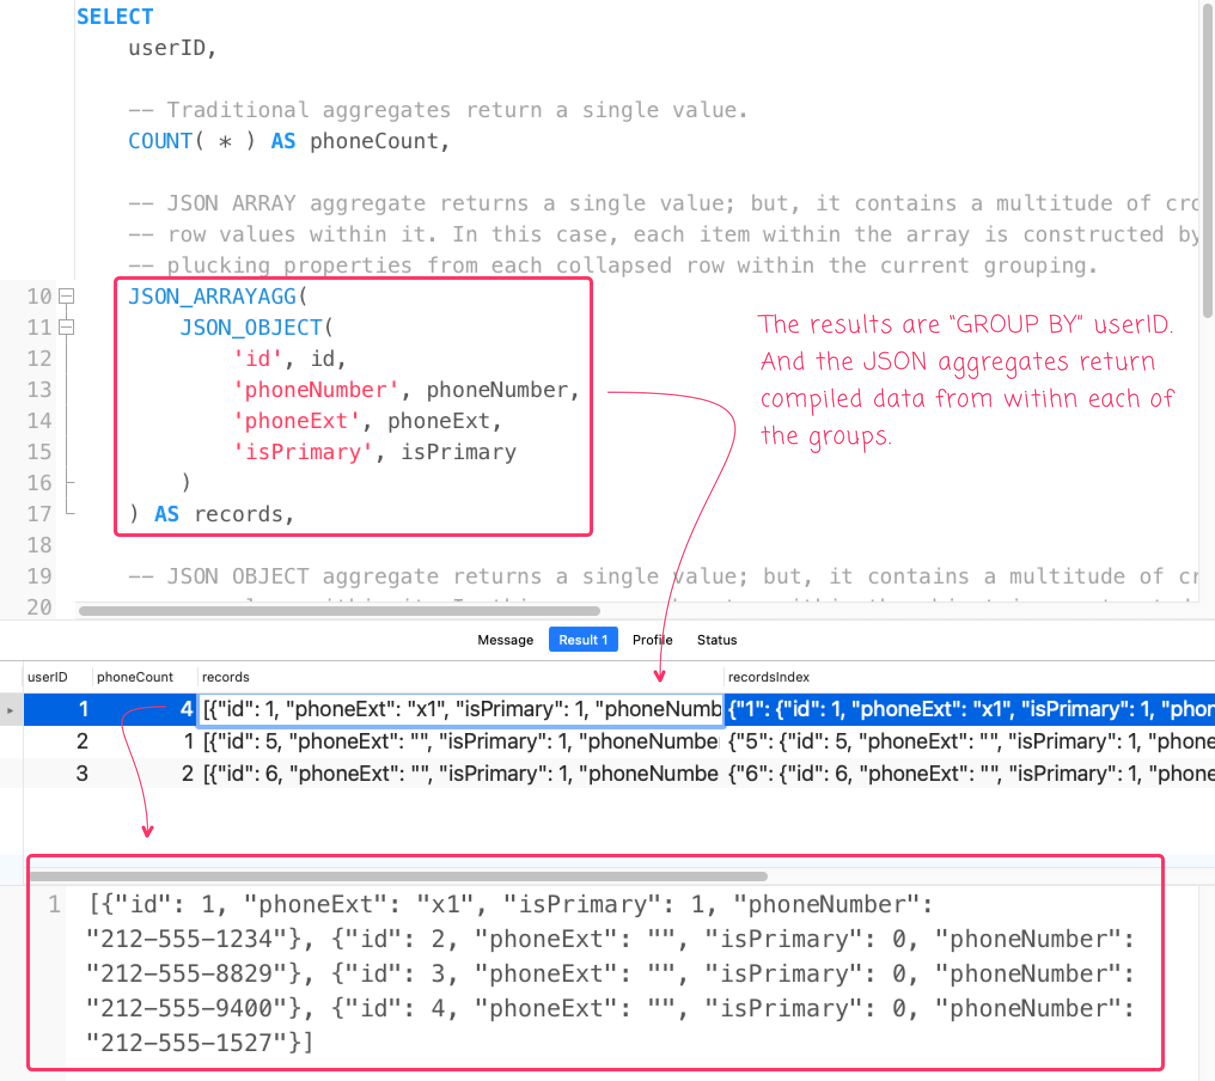Click the records column header

coord(225,677)
